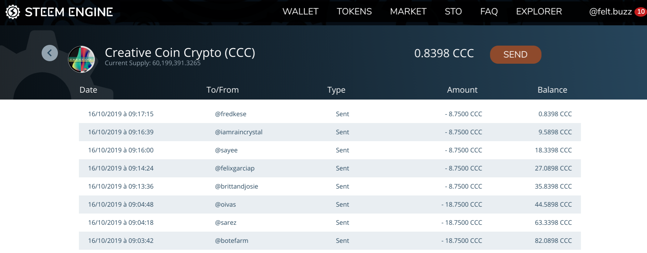Open the @felt.buzz account menu
Viewport: 647px width, 253px height.
pyautogui.click(x=610, y=12)
